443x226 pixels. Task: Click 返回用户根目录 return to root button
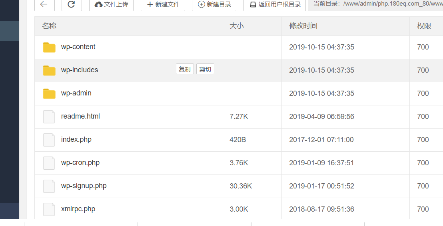275,4
